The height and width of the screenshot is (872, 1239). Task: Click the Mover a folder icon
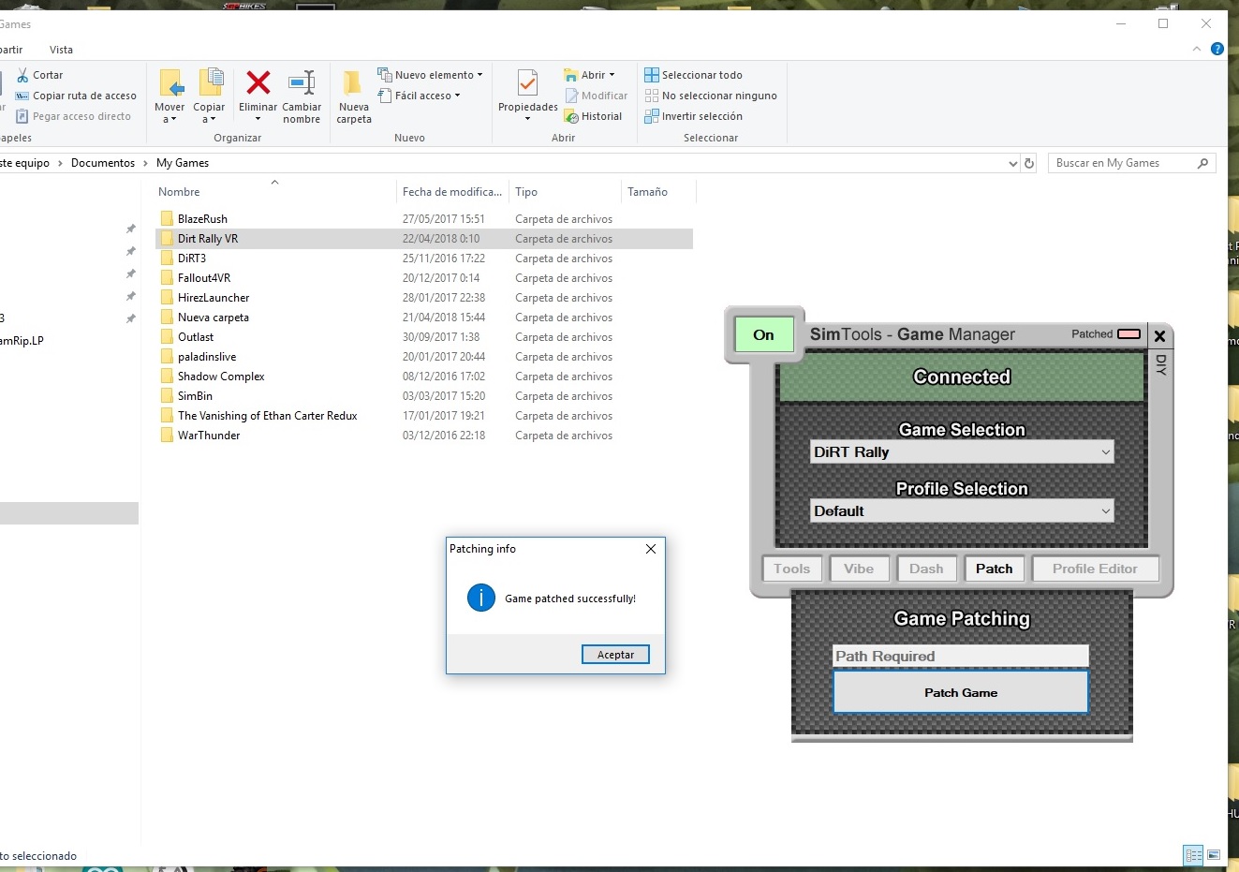(x=170, y=83)
